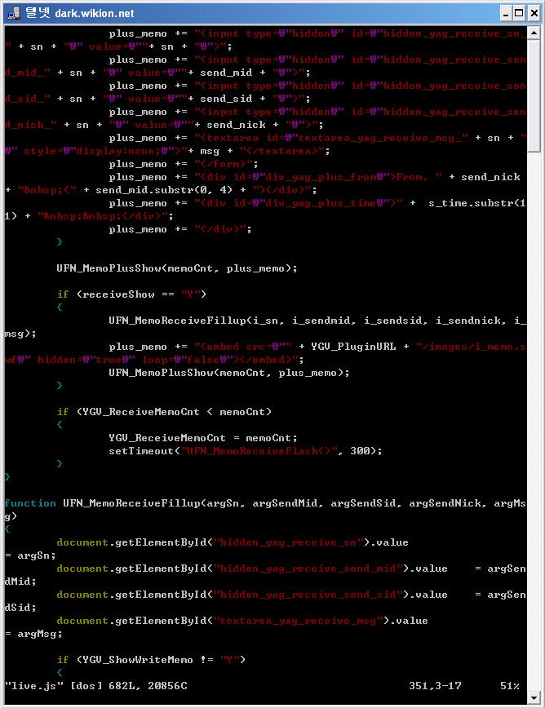Click the 51% file position indicator
This screenshot has height=708, width=545.
(x=510, y=686)
